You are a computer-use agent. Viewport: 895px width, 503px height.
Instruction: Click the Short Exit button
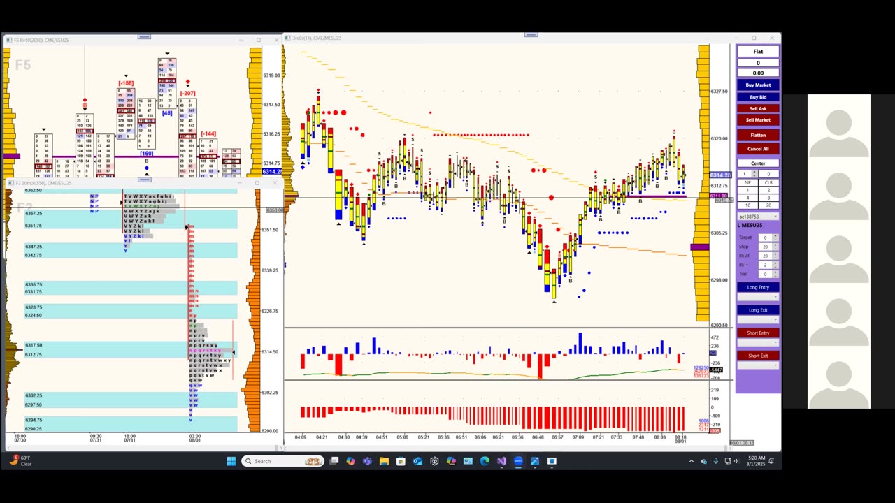758,356
